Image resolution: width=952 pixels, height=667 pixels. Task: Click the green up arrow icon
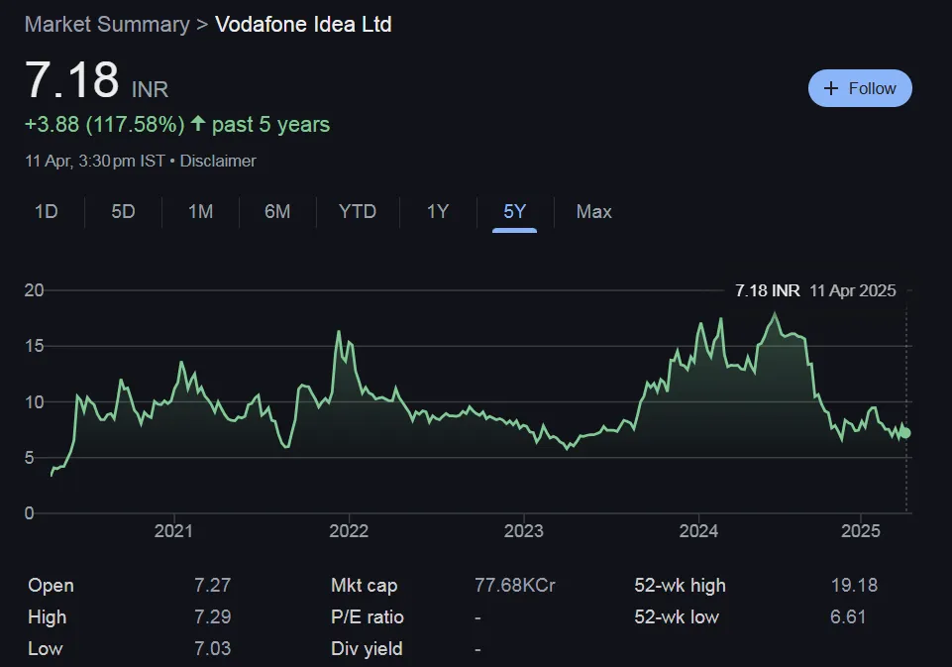click(198, 123)
